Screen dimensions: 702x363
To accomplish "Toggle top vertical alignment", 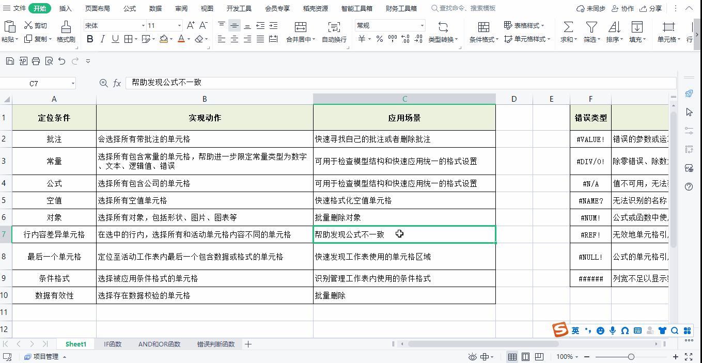I will 222,25.
